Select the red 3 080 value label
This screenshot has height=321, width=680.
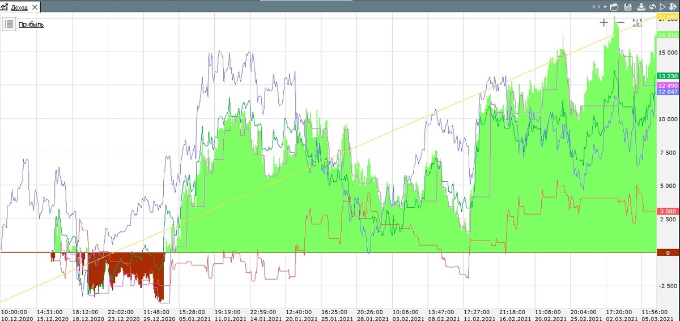tap(668, 211)
